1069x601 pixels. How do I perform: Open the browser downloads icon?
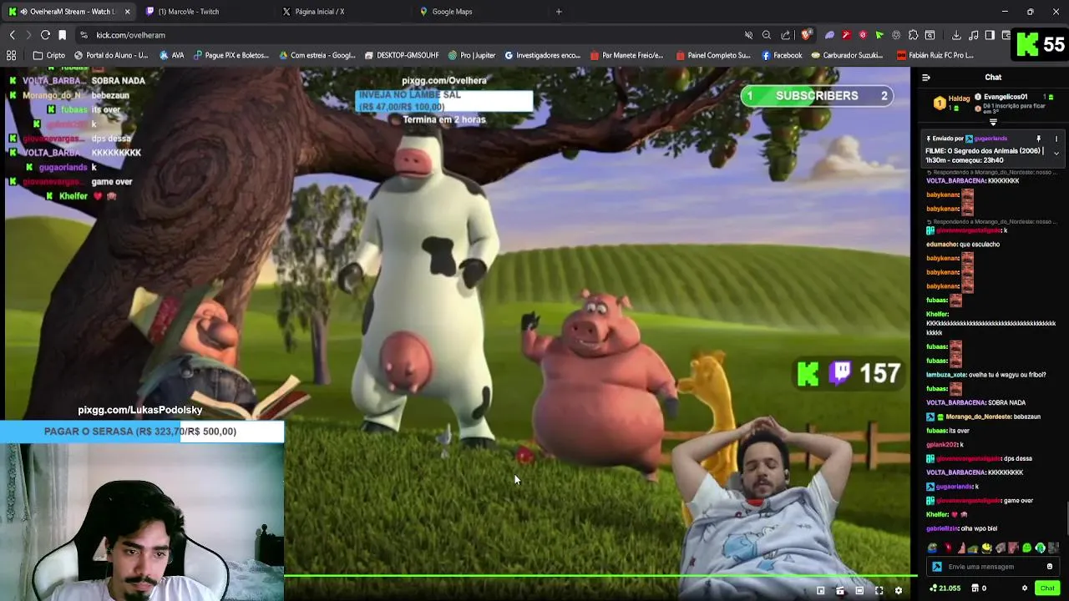(956, 35)
